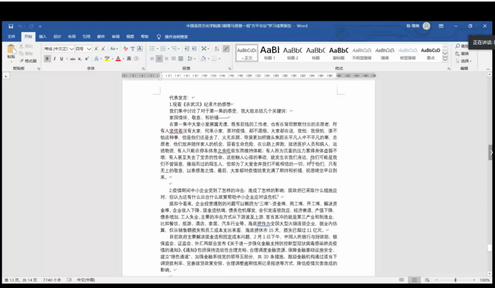Click the red font color swatch
Image resolution: width=495 pixels, height=288 pixels.
point(118,59)
